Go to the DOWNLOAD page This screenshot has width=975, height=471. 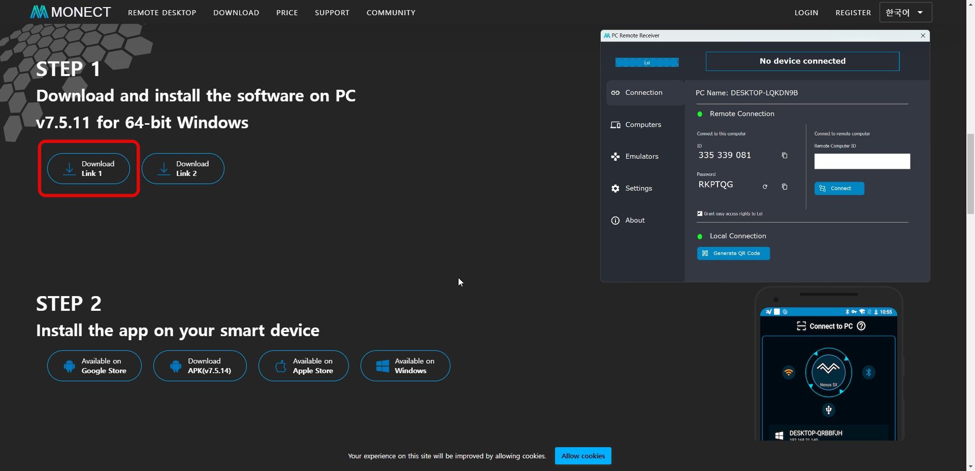pos(236,13)
